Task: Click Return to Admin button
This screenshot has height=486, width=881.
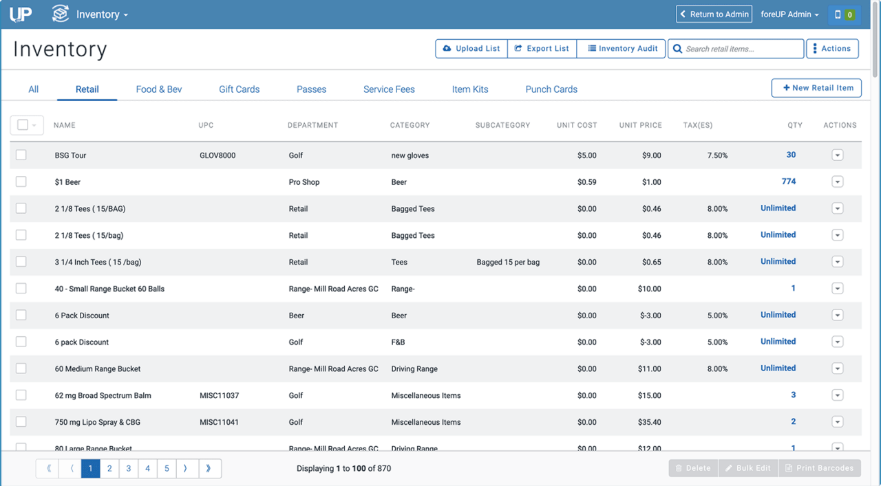Action: coord(714,14)
